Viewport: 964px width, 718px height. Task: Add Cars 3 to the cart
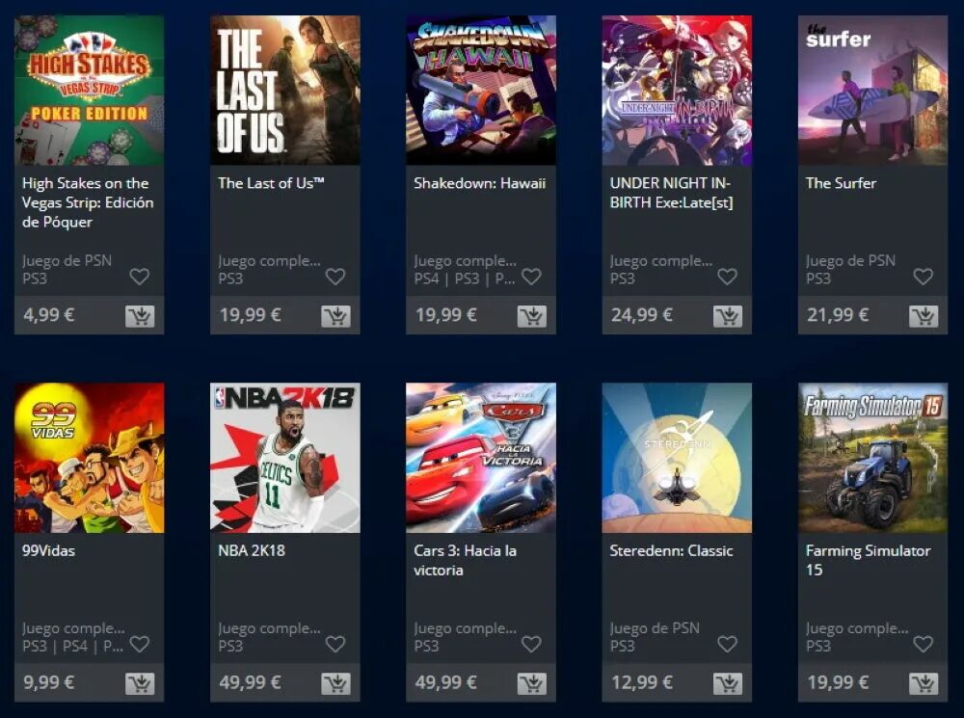532,683
